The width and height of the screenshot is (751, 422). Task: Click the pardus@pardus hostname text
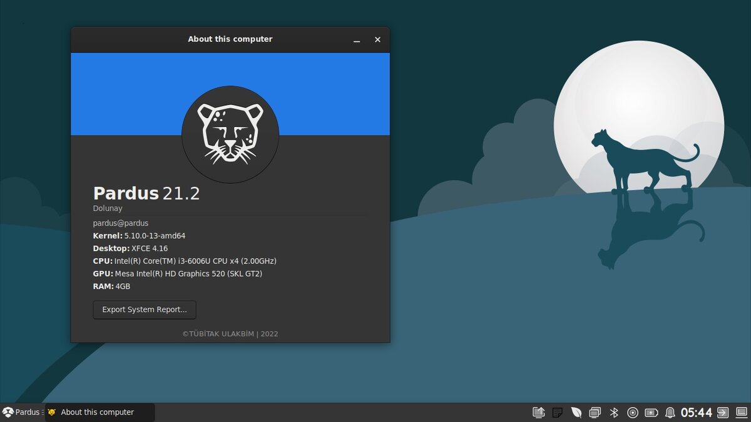(x=120, y=223)
